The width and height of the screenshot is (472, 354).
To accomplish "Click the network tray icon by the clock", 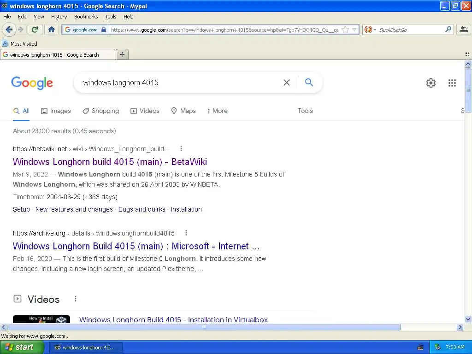I will pos(438,347).
